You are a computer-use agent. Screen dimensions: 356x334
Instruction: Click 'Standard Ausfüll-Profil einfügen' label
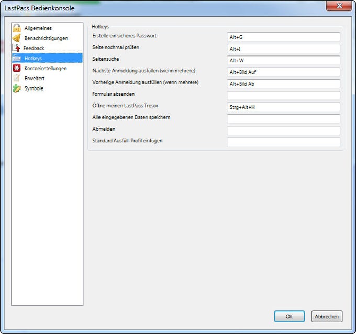[127, 141]
